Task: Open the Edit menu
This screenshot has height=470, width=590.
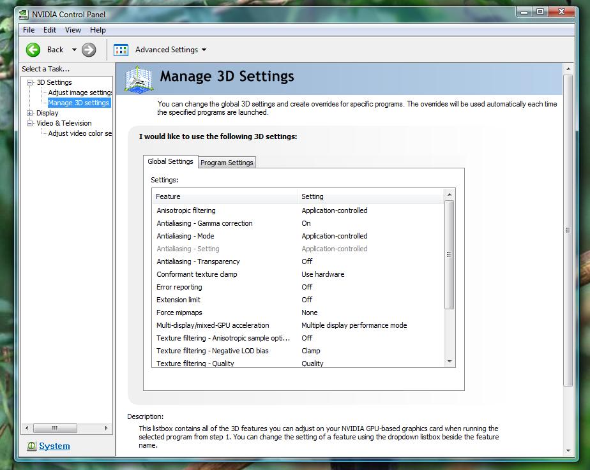Action: pos(50,30)
